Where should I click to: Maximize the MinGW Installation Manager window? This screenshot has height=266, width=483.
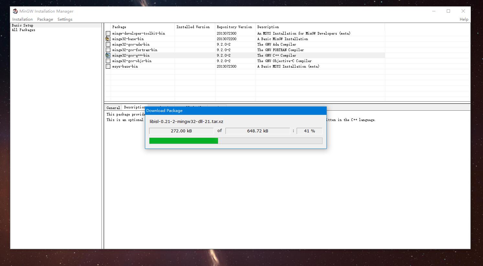[448, 11]
